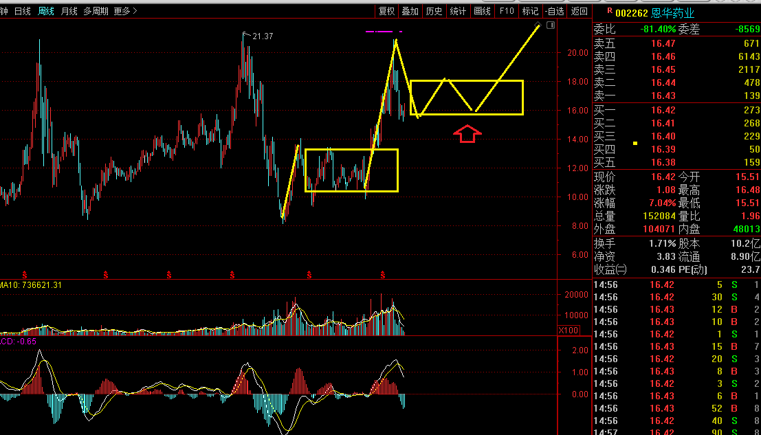
Task: Click the 总量 value 152084
Action: (x=659, y=216)
